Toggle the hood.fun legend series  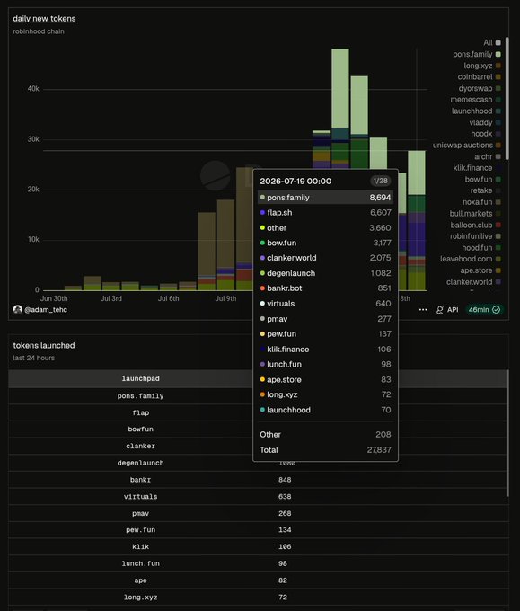[481, 248]
